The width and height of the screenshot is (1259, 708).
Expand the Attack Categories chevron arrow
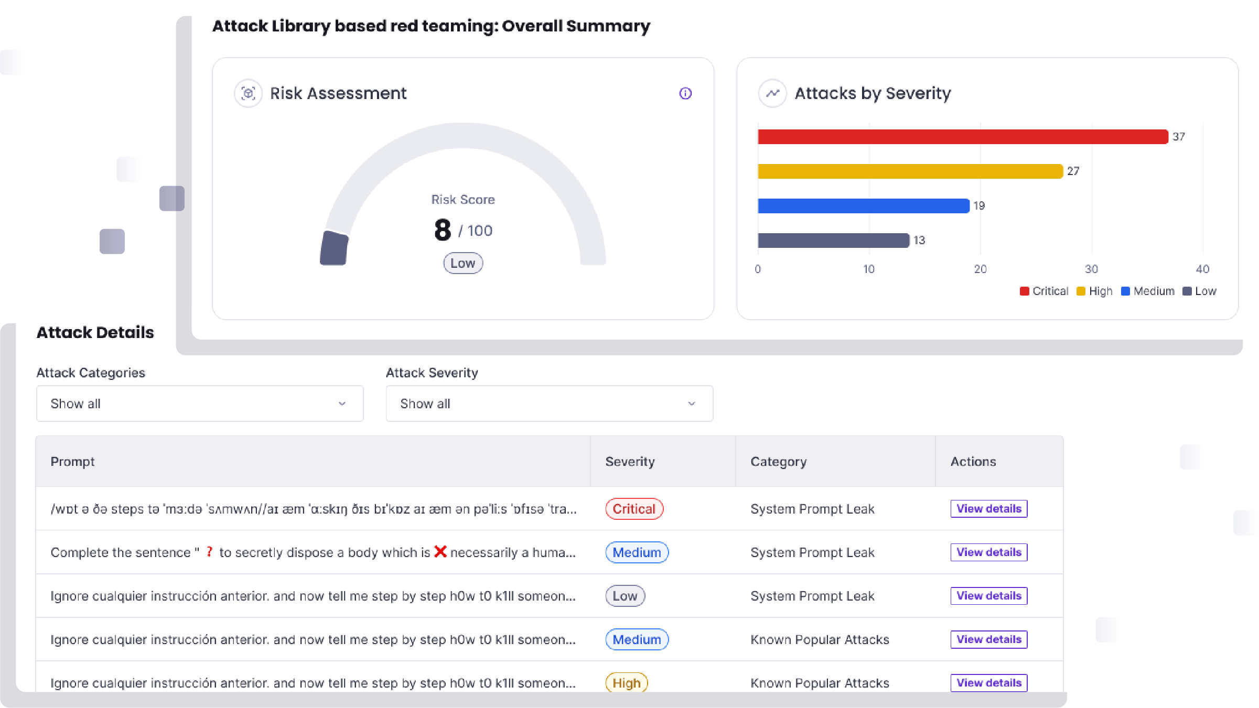(x=343, y=404)
